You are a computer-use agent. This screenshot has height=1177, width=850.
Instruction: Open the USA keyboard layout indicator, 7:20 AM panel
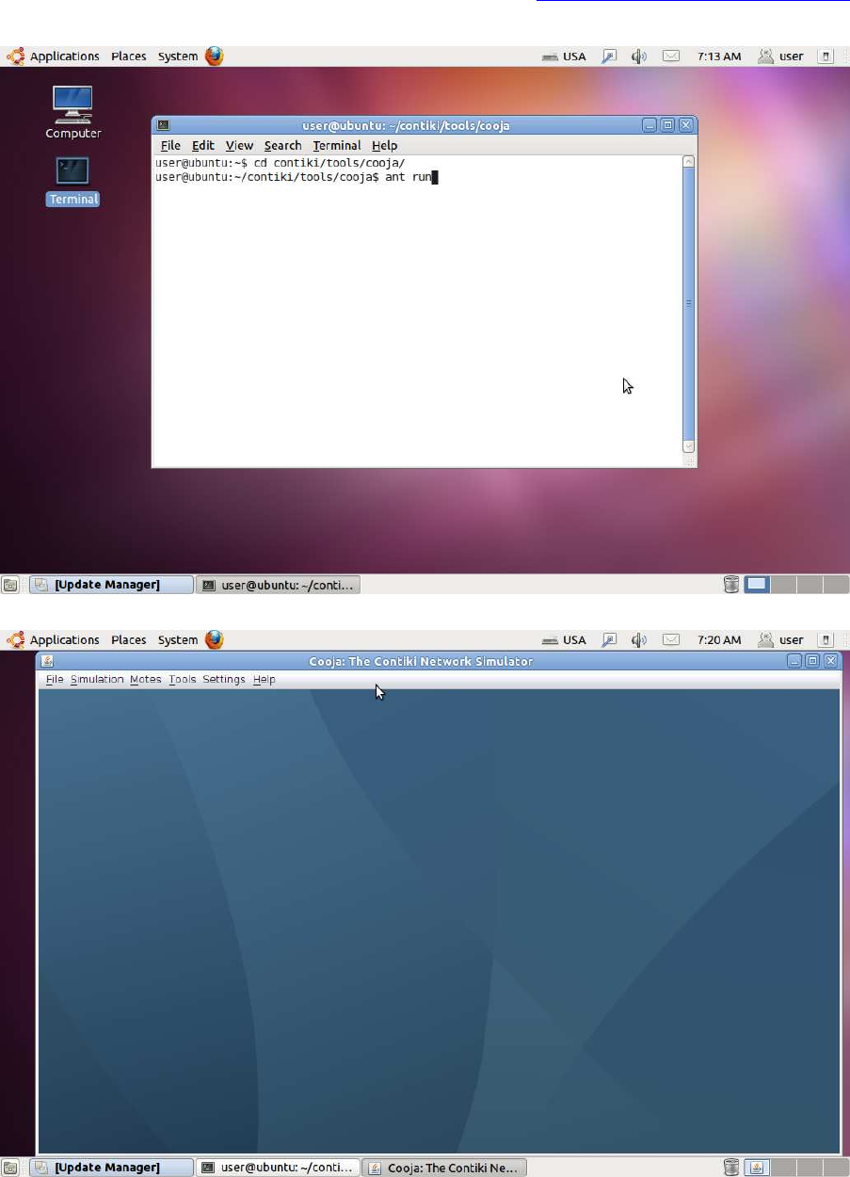click(x=564, y=640)
